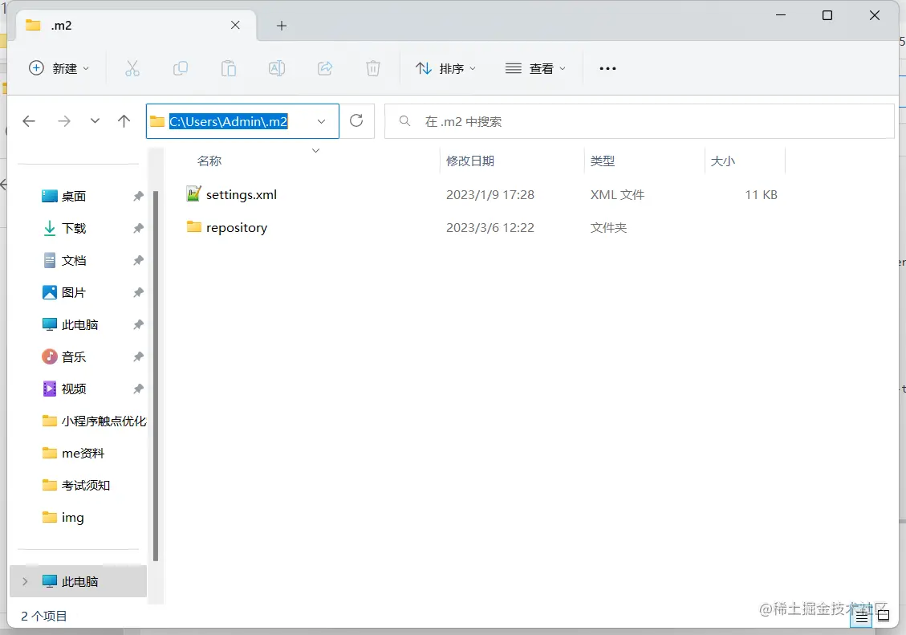Sort by 大小 column header
Screen dimensions: 906x635
click(x=722, y=161)
